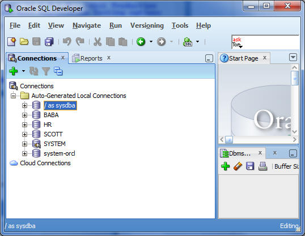
Task: Expand the SCOTT connection node
Action: pos(24,135)
